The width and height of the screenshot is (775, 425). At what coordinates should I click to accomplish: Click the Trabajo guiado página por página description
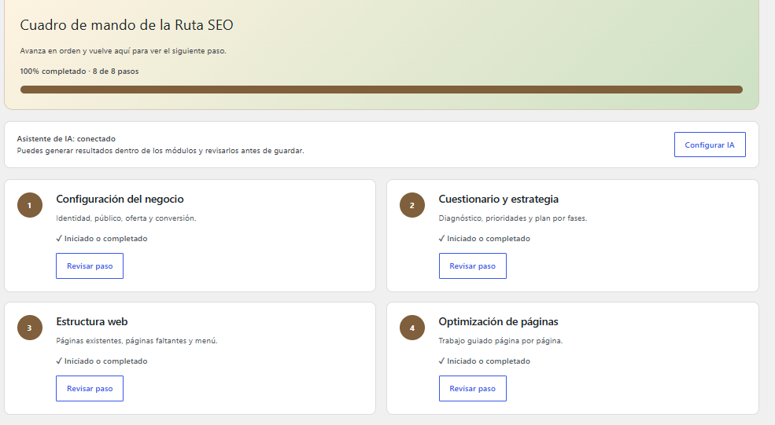[x=500, y=341]
